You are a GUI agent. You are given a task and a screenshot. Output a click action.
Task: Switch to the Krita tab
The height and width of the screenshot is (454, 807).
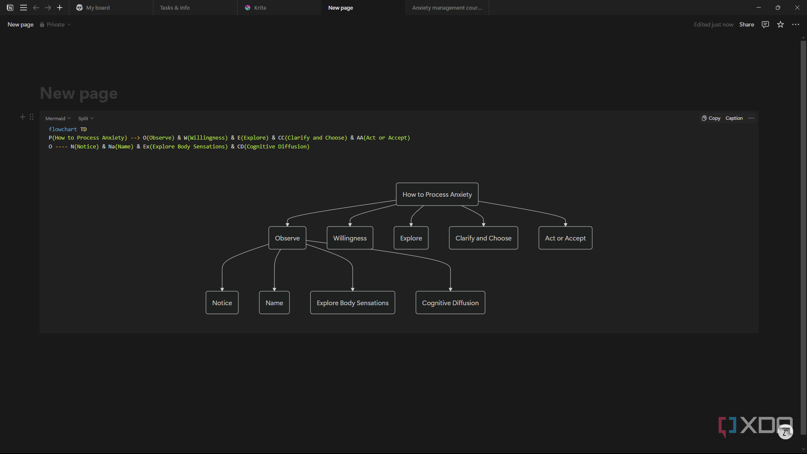(x=279, y=8)
